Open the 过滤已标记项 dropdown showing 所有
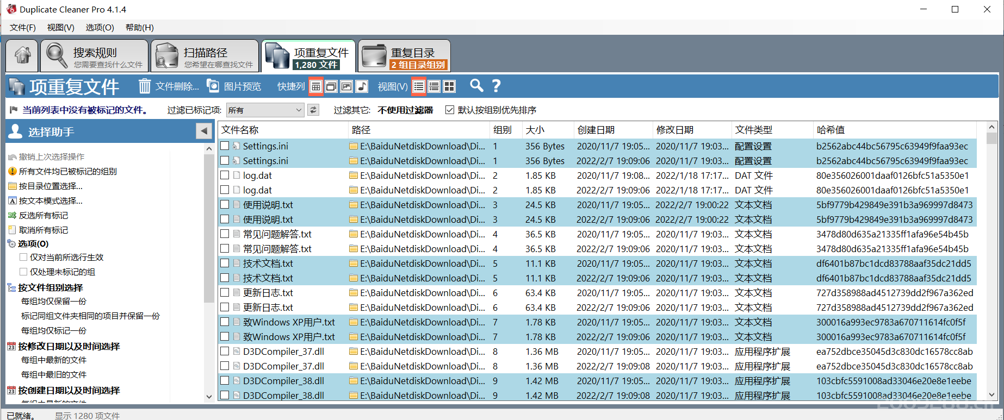The width and height of the screenshot is (1004, 420). [x=264, y=110]
